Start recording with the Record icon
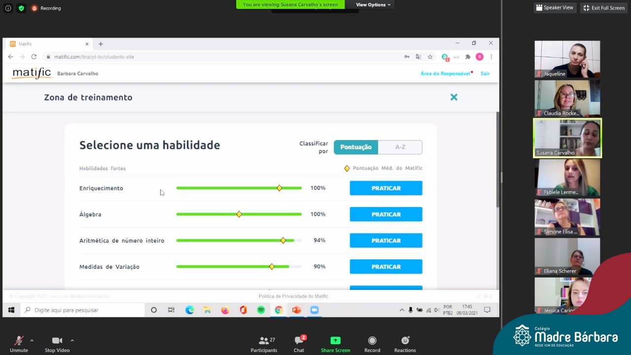The width and height of the screenshot is (631, 355). tap(372, 341)
